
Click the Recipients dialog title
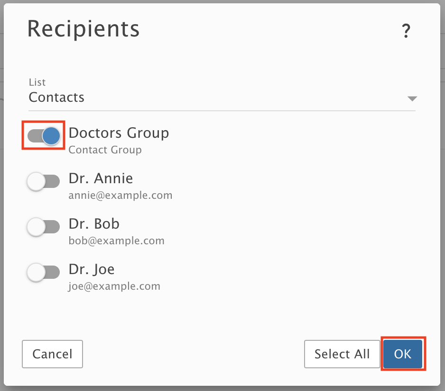[83, 29]
